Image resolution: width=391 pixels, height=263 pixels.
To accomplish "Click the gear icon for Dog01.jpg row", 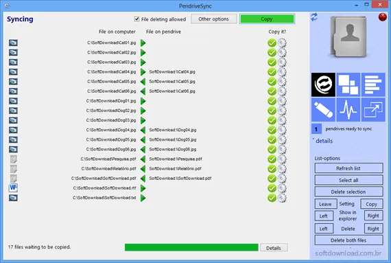I will pyautogui.click(x=282, y=101).
